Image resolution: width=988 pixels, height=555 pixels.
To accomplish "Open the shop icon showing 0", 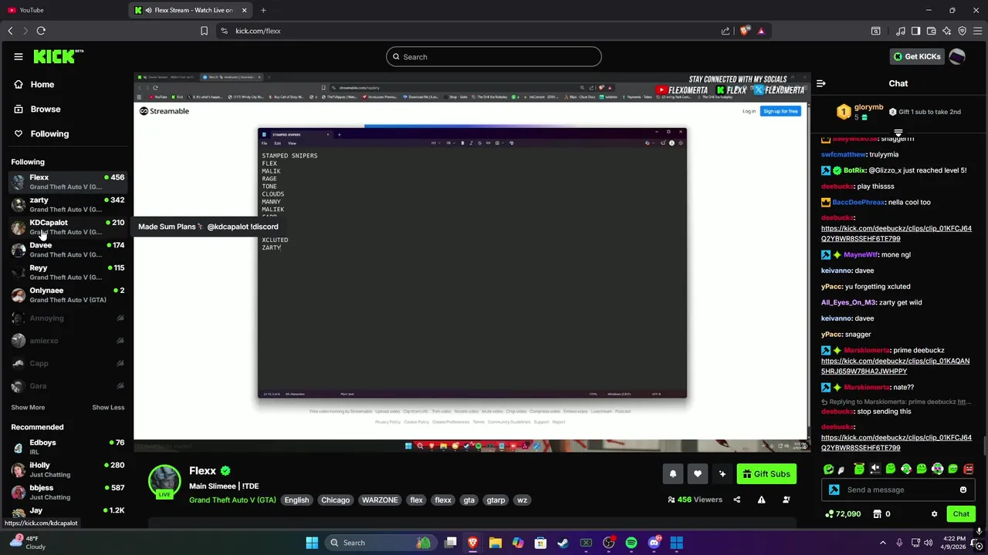I will click(x=877, y=514).
